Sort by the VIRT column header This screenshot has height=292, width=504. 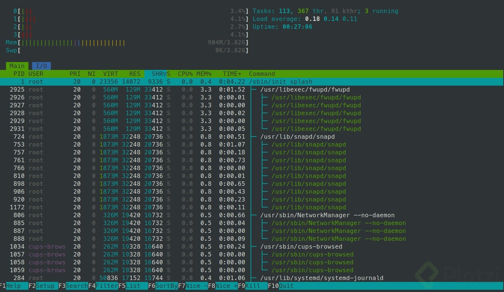click(x=110, y=74)
